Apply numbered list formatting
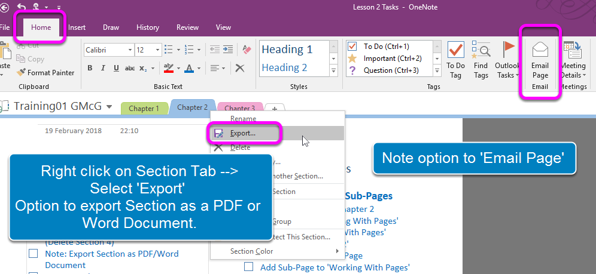This screenshot has height=274, width=596. 189,50
